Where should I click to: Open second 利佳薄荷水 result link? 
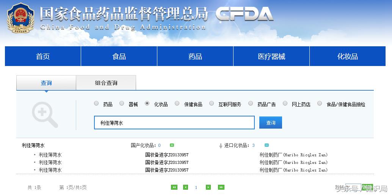(x=50, y=162)
